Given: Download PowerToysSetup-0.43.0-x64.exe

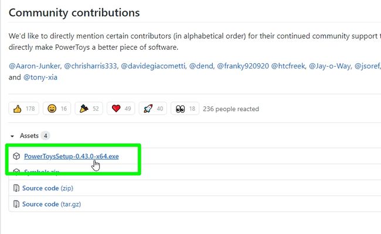Looking at the screenshot, I should click(x=72, y=156).
